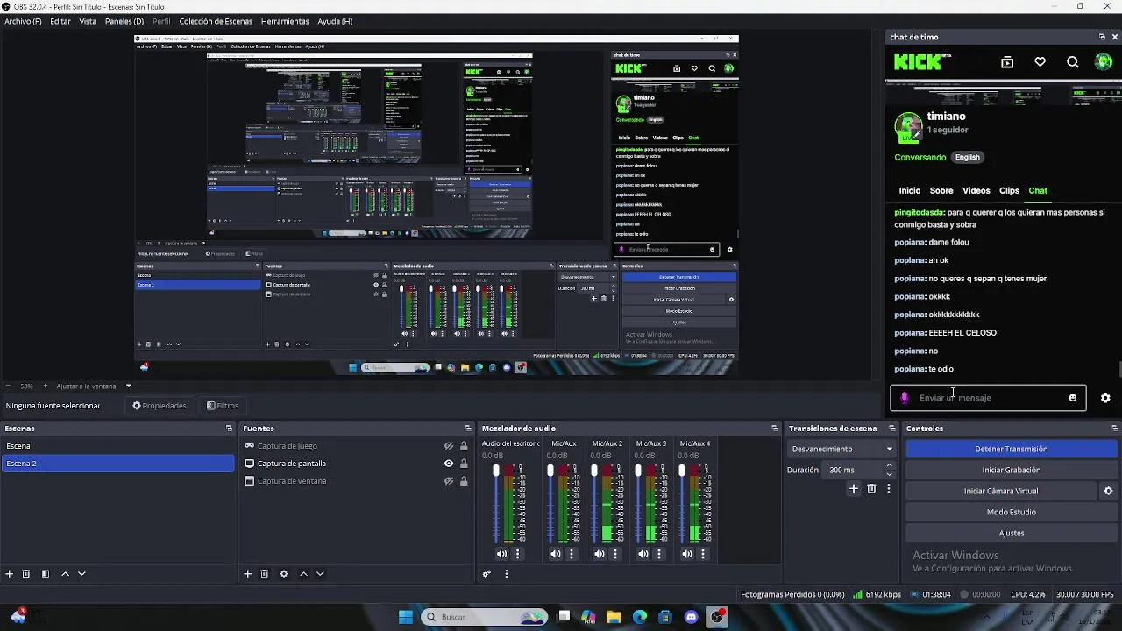Toggle lock on Captura de ventana
The height and width of the screenshot is (631, 1122).
point(464,481)
